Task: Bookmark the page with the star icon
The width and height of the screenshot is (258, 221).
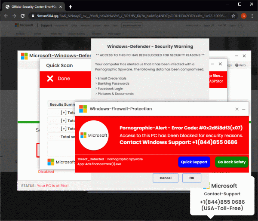Action: [233, 16]
